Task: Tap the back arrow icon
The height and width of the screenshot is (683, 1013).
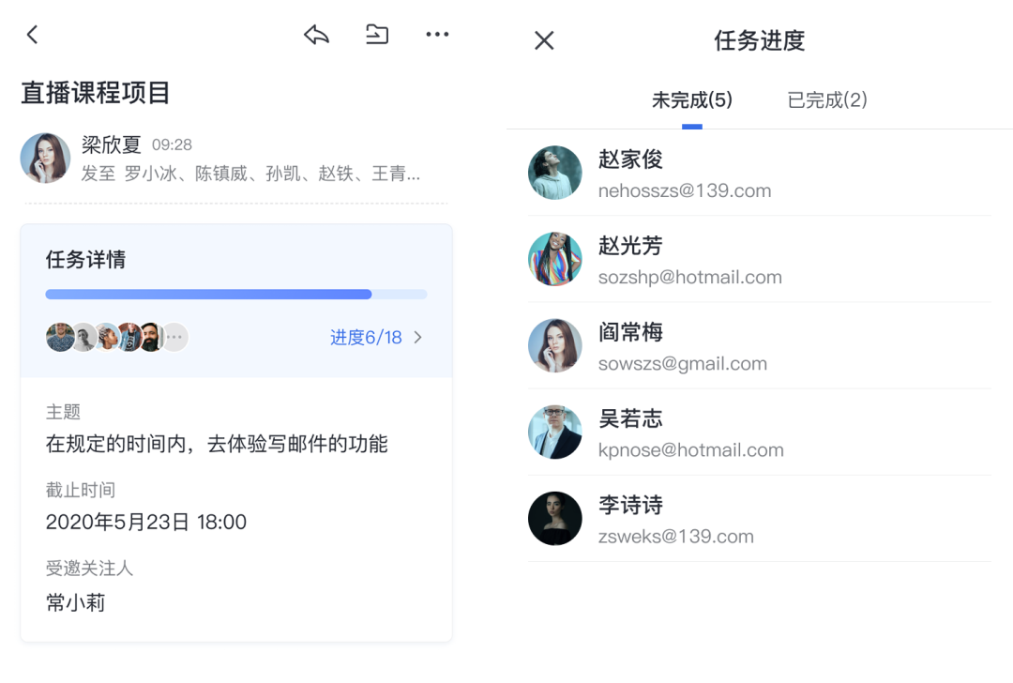Action: click(33, 35)
